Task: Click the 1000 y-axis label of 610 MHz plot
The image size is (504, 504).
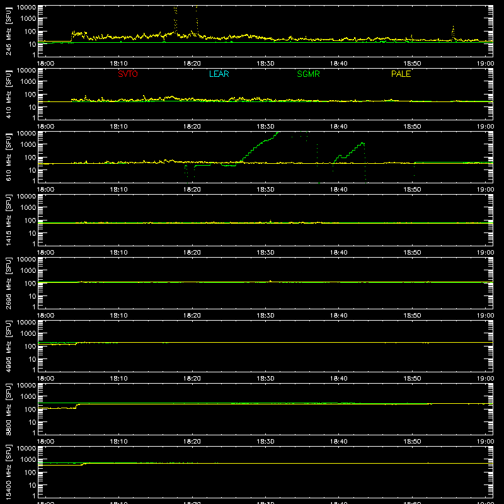Action: tap(28, 145)
